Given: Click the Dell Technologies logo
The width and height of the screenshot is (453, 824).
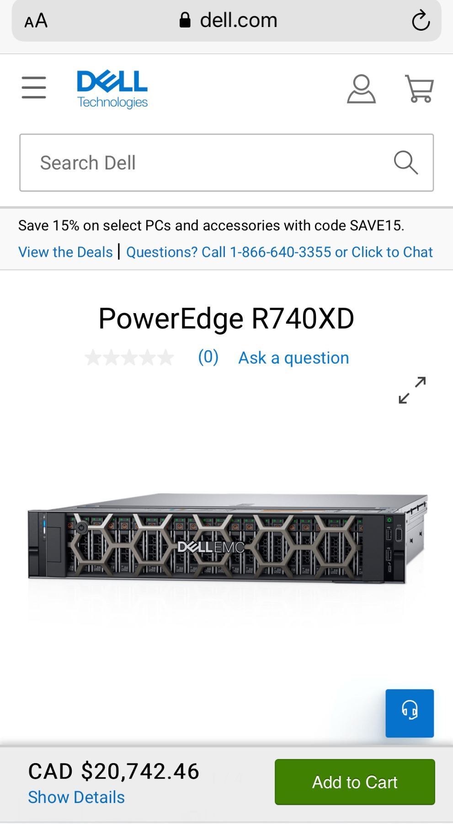Looking at the screenshot, I should [112, 89].
